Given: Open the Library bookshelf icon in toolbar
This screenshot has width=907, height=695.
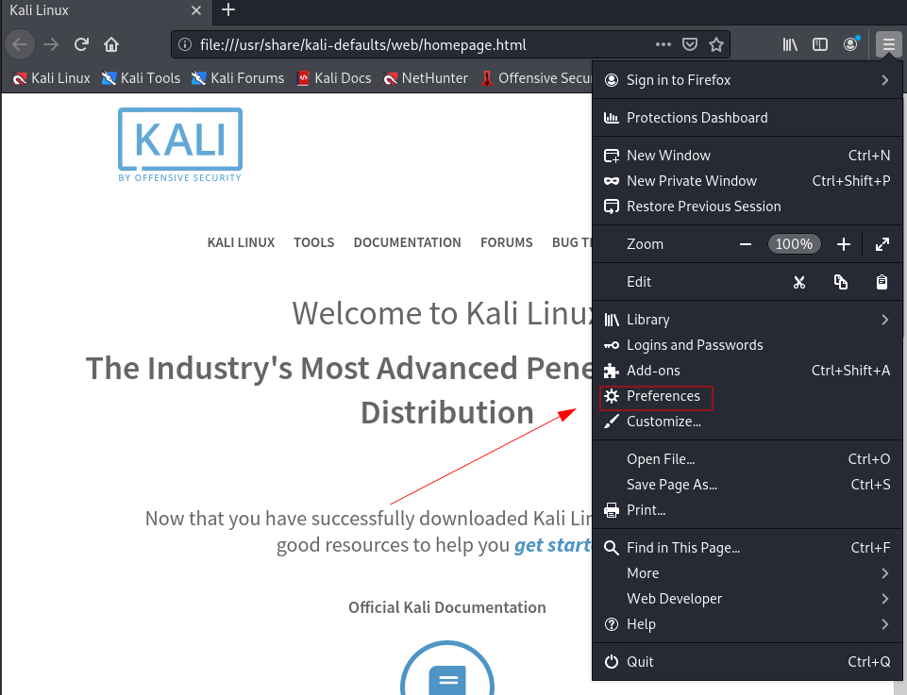Looking at the screenshot, I should (x=789, y=43).
